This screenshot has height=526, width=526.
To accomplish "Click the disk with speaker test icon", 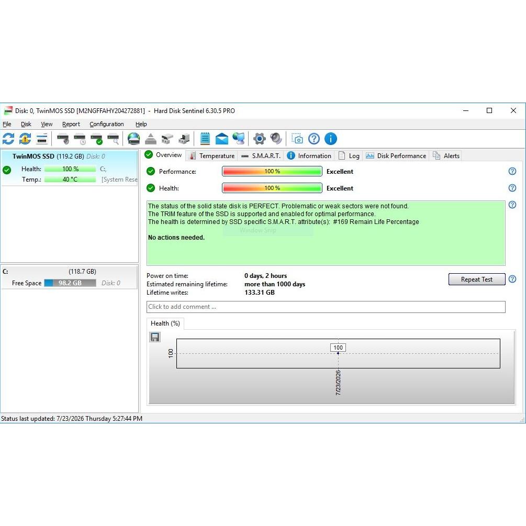I will pos(63,139).
